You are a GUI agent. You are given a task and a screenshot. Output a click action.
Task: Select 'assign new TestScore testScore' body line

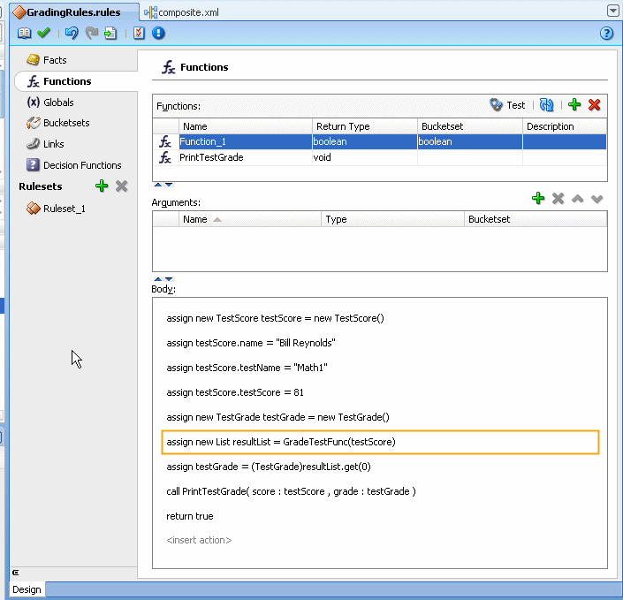pos(275,318)
